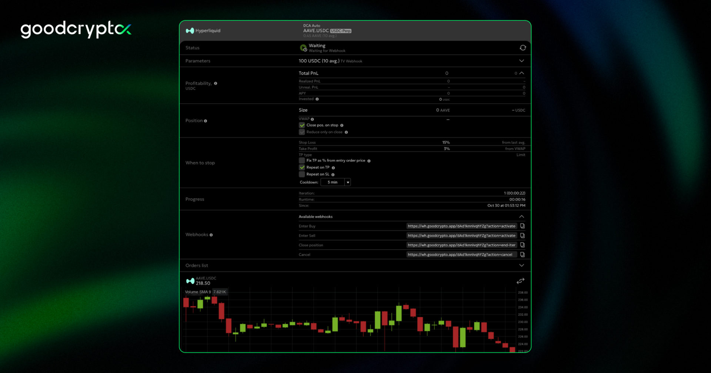Uncheck Close pos. on stop
The width and height of the screenshot is (711, 373).
[302, 125]
